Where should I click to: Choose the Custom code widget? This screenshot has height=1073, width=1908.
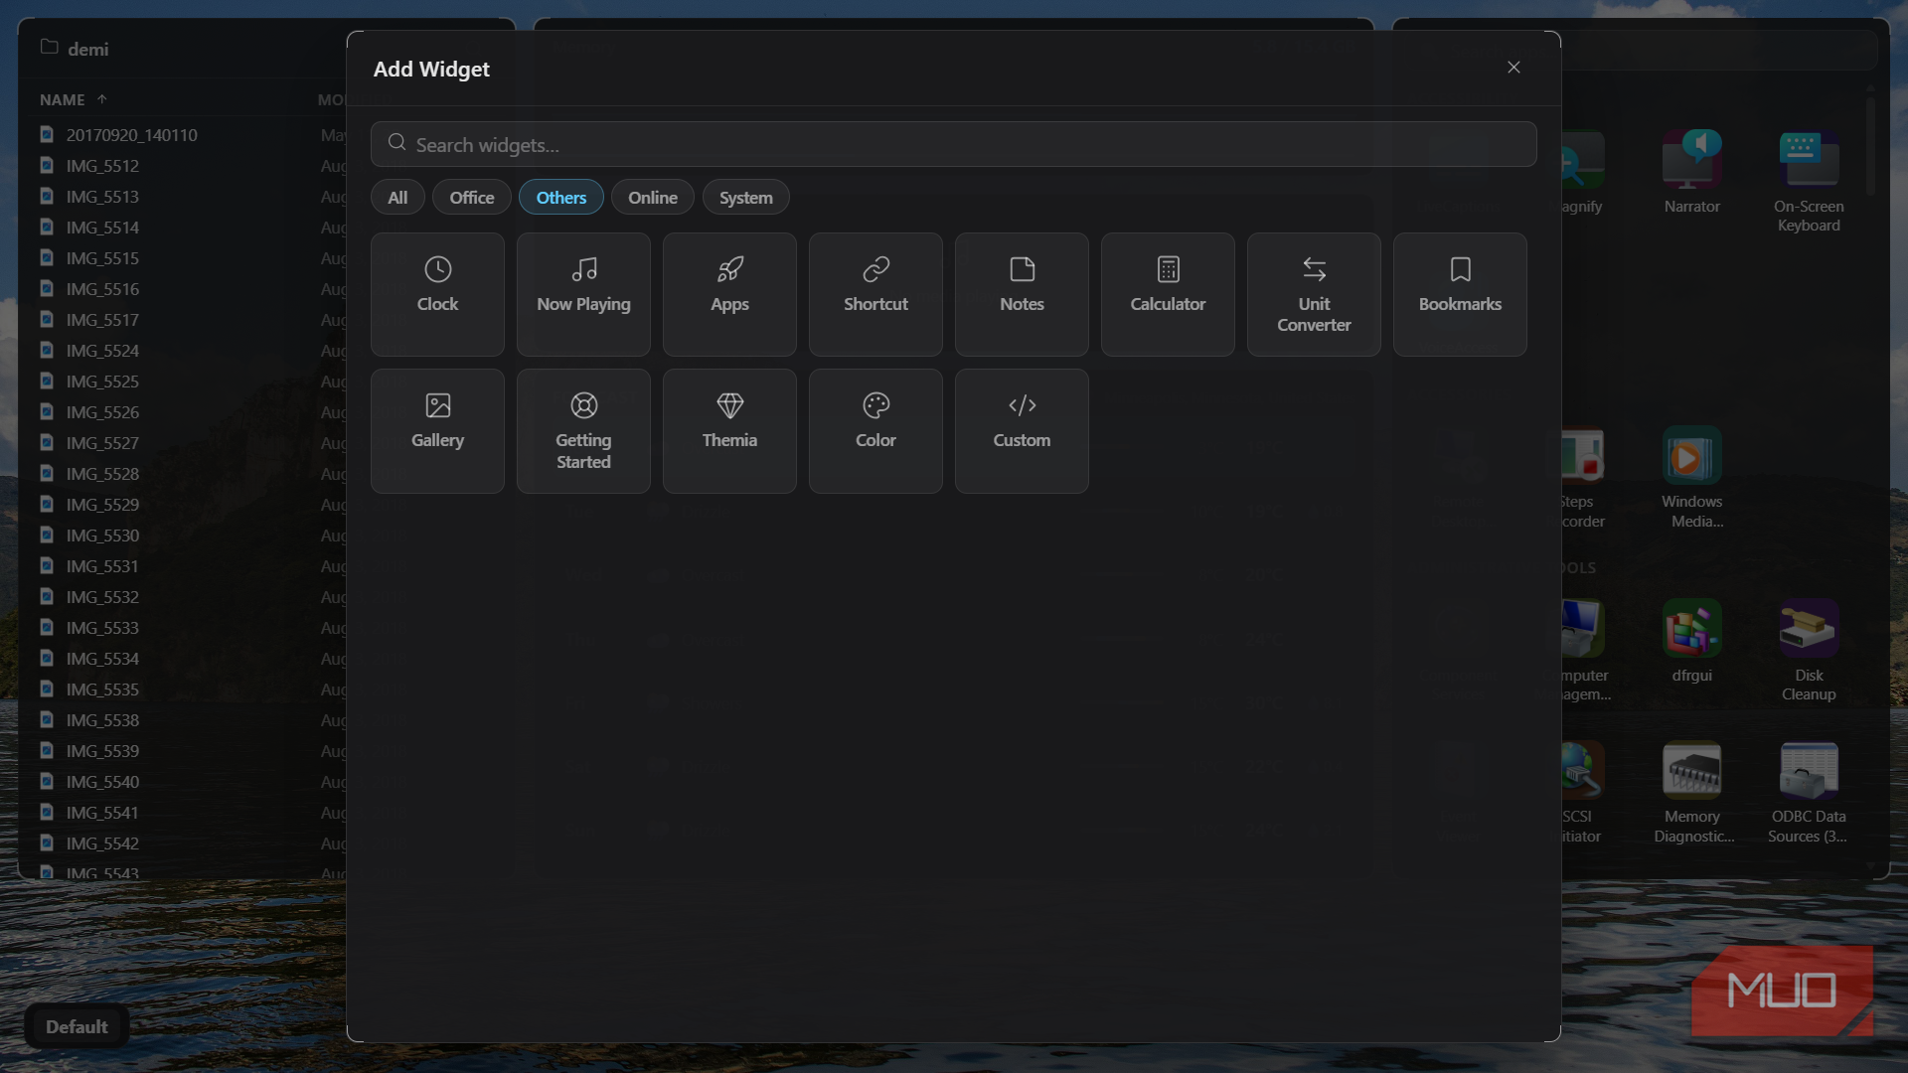pyautogui.click(x=1022, y=431)
